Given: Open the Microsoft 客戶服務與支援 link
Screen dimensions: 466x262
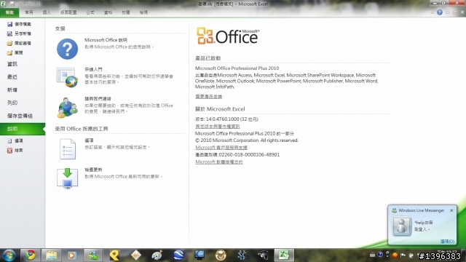Looking at the screenshot, I should pos(221,147).
